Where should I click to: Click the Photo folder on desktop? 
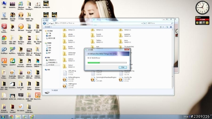click(x=13, y=28)
